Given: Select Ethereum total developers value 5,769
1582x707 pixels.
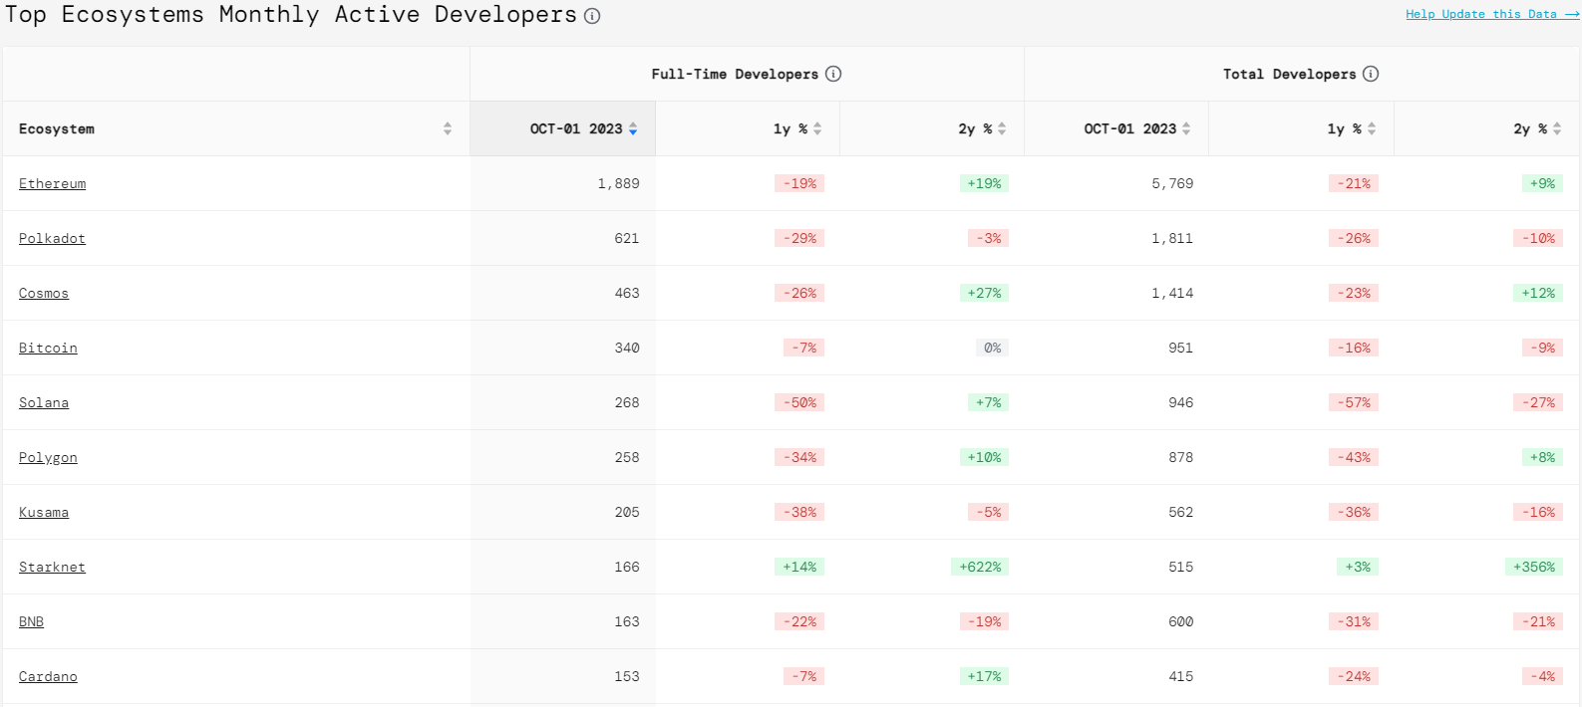Looking at the screenshot, I should click(1172, 183).
